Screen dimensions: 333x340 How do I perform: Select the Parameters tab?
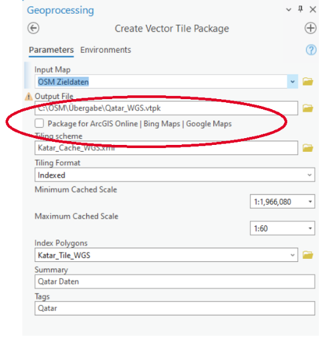click(x=51, y=50)
